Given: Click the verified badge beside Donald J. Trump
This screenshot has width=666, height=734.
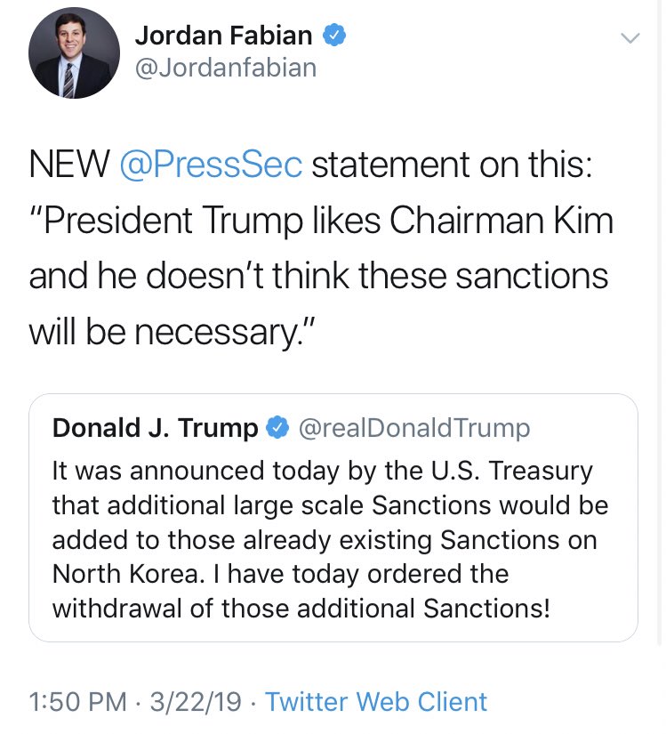Looking at the screenshot, I should (x=277, y=427).
